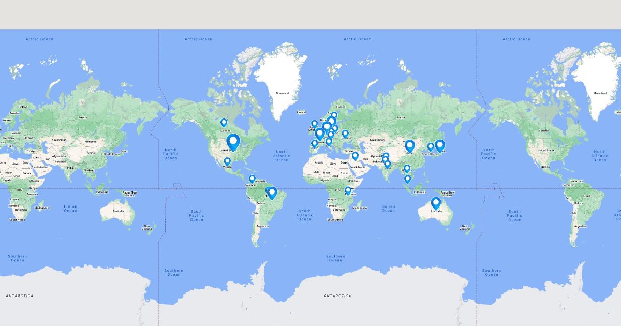The width and height of the screenshot is (621, 326).
Task: Open the Mexico location marker
Action: coord(227,161)
